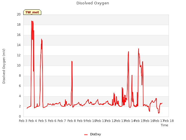Click the chart title Disolved Oxygen
Screen dimensions: 186x140
(93, 3)
